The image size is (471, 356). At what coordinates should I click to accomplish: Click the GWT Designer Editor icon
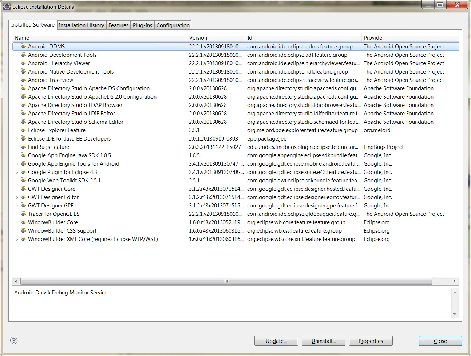tap(23, 197)
